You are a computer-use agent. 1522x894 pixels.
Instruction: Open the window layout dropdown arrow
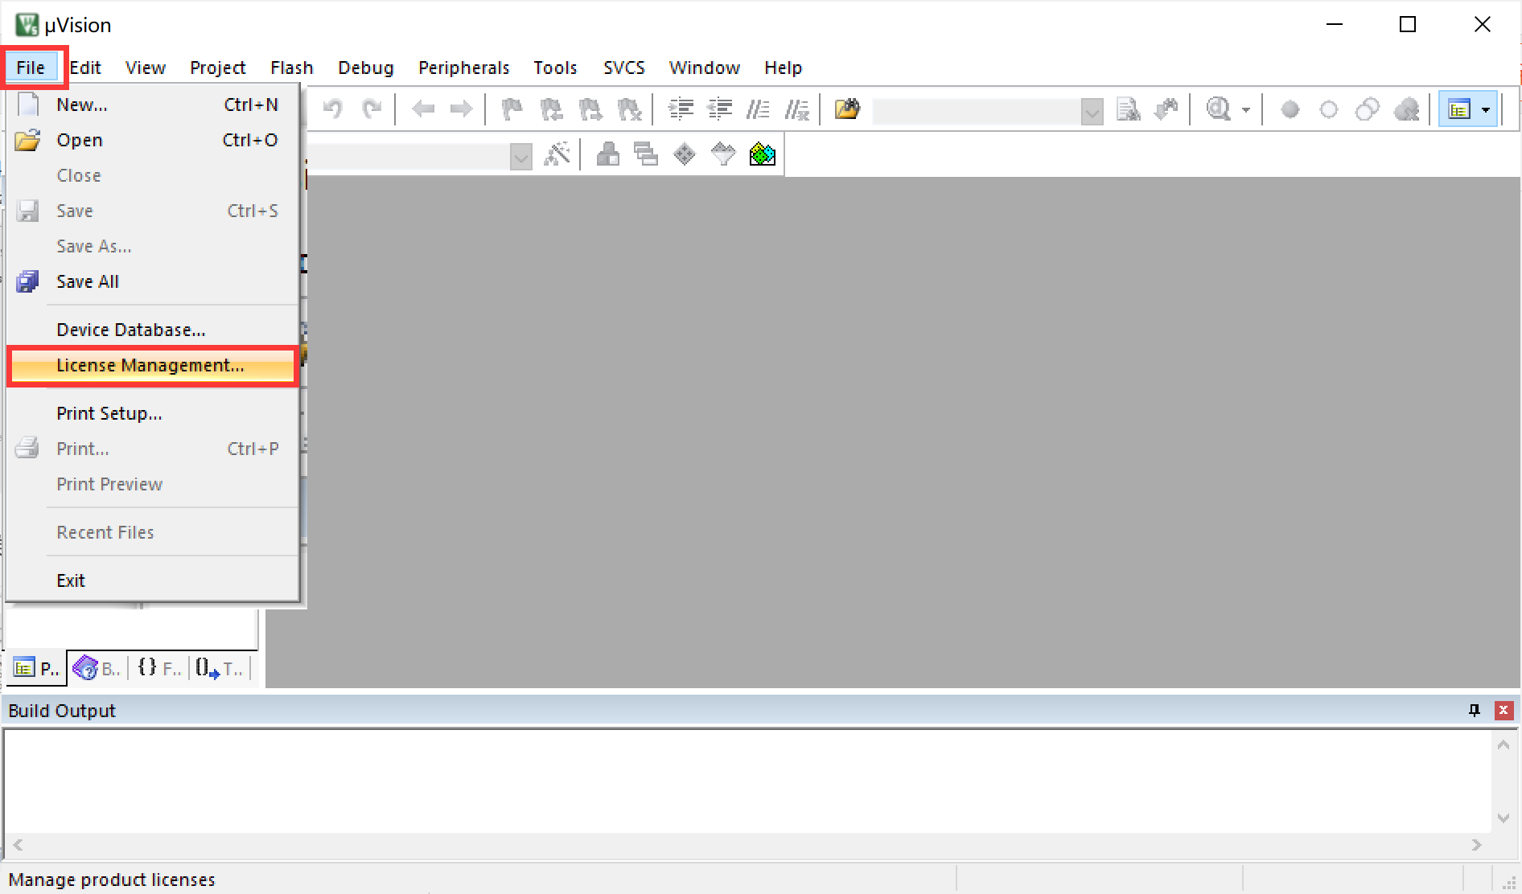coord(1486,109)
